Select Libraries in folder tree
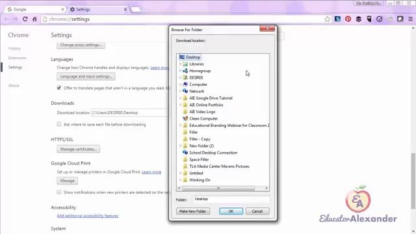 (x=196, y=64)
